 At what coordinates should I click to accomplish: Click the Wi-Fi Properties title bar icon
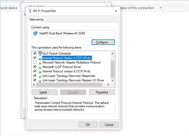pyautogui.click(x=30, y=11)
